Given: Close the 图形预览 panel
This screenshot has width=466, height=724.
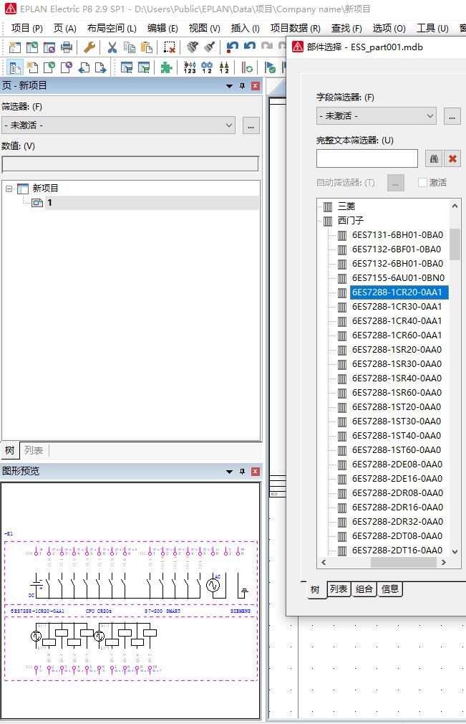Looking at the screenshot, I should 256,472.
